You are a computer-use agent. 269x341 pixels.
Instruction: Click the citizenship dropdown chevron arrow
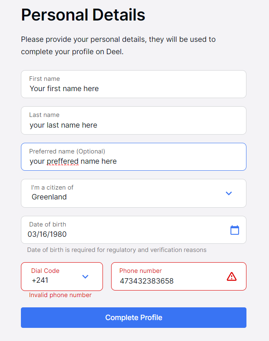pos(229,193)
